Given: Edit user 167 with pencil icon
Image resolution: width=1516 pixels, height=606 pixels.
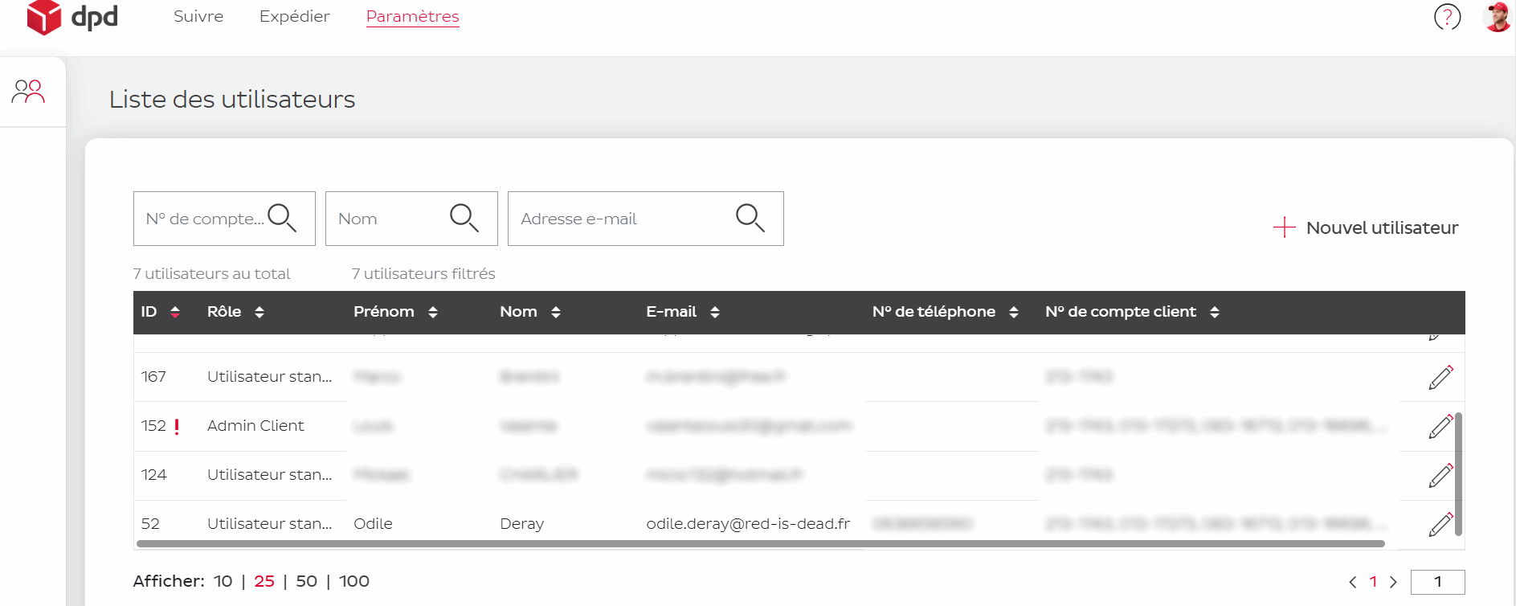Looking at the screenshot, I should (x=1440, y=377).
